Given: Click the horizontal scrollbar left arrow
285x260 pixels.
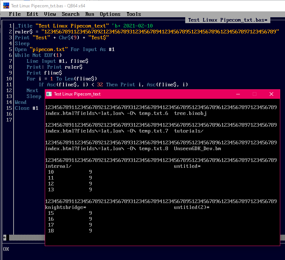Looking at the screenshot, I should (4, 238).
